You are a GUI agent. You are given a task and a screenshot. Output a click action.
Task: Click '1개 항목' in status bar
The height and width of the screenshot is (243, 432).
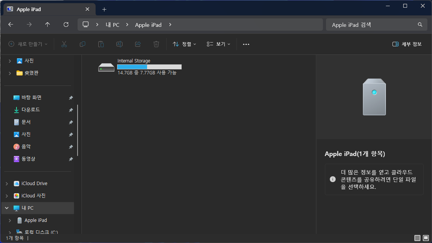click(x=15, y=238)
